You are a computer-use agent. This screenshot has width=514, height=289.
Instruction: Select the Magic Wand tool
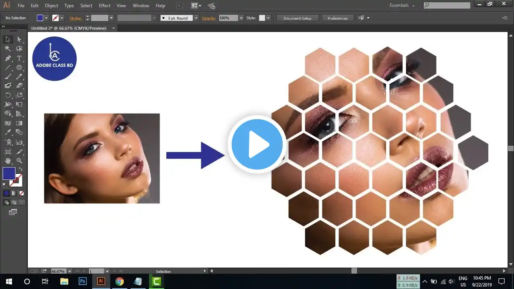[x=7, y=49]
